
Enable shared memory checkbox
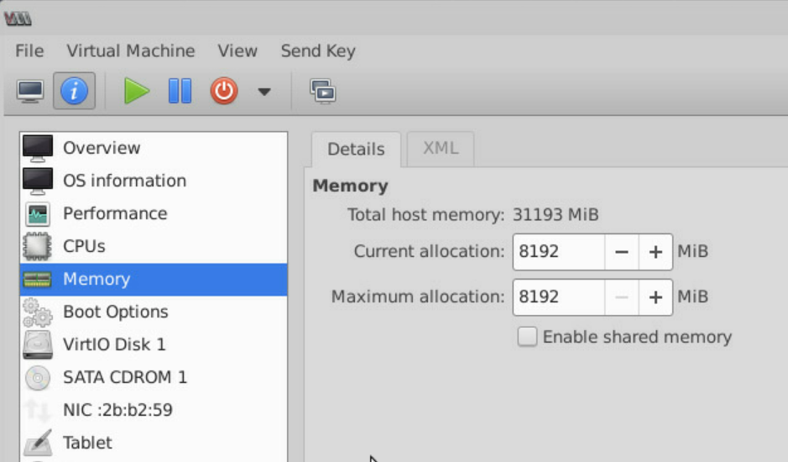coord(527,338)
